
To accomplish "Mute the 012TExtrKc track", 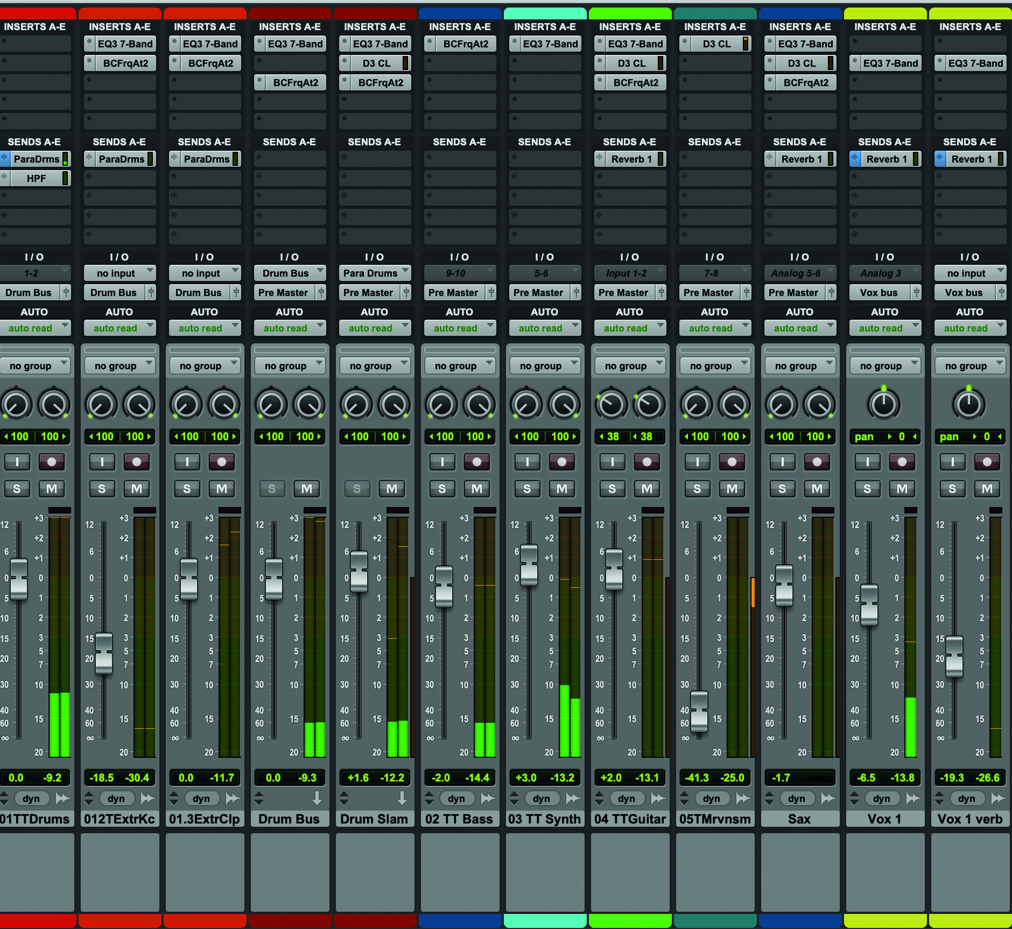I will [137, 489].
